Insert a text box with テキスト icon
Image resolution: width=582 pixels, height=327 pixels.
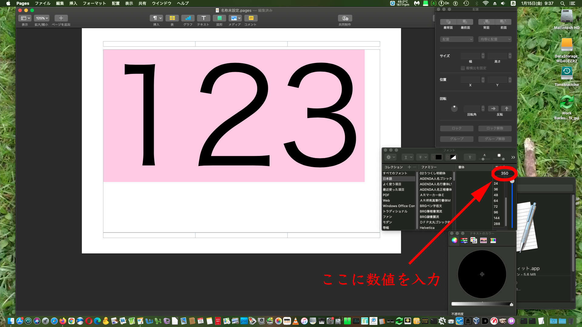pos(203,18)
